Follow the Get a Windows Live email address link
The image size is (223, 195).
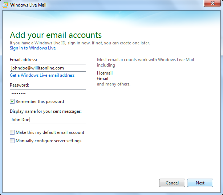(x=42, y=75)
